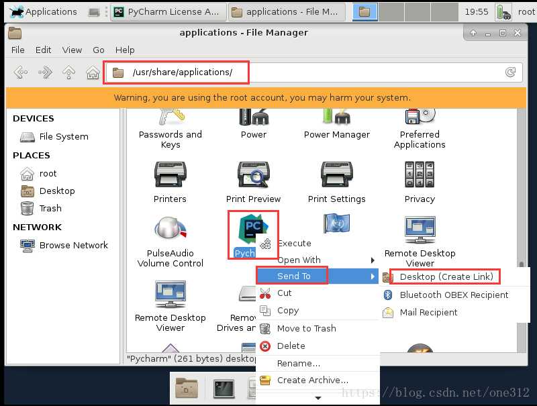Expand the Send To submenu

pyautogui.click(x=318, y=276)
